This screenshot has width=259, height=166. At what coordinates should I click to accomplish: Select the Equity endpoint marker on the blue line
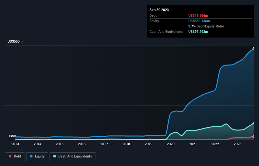(x=254, y=49)
